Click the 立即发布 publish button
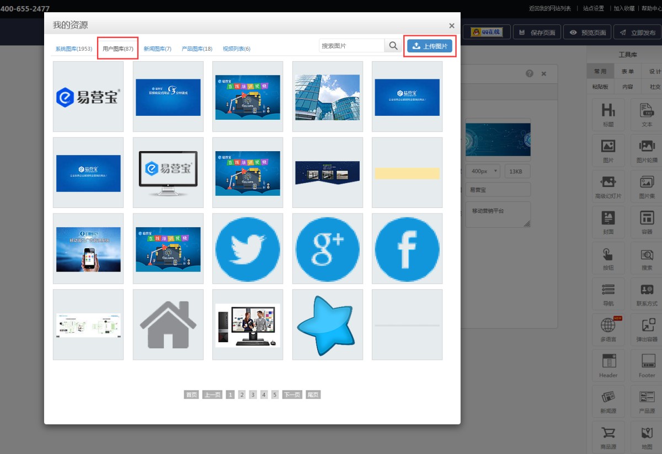 pos(638,32)
